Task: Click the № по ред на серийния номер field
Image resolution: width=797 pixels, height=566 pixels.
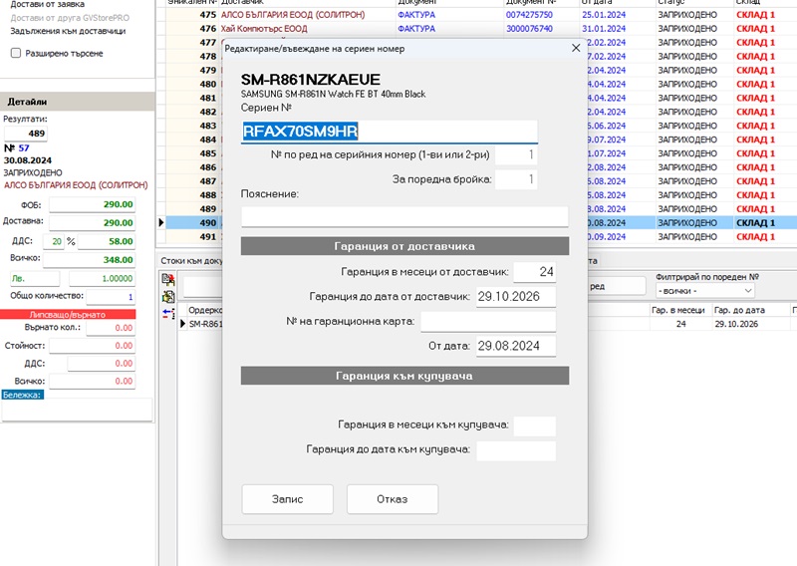Action: click(x=515, y=154)
